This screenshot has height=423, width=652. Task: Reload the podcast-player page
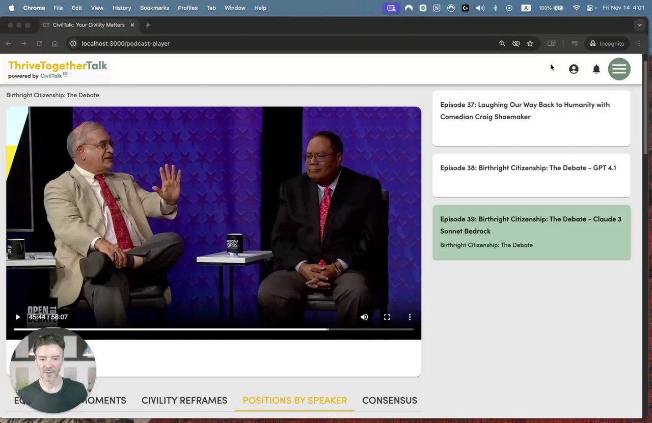(39, 44)
